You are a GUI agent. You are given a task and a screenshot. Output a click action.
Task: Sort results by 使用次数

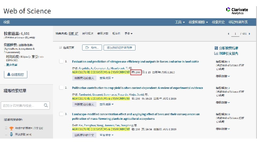coord(103,34)
